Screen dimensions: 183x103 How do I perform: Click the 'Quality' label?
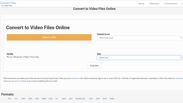click(10, 54)
